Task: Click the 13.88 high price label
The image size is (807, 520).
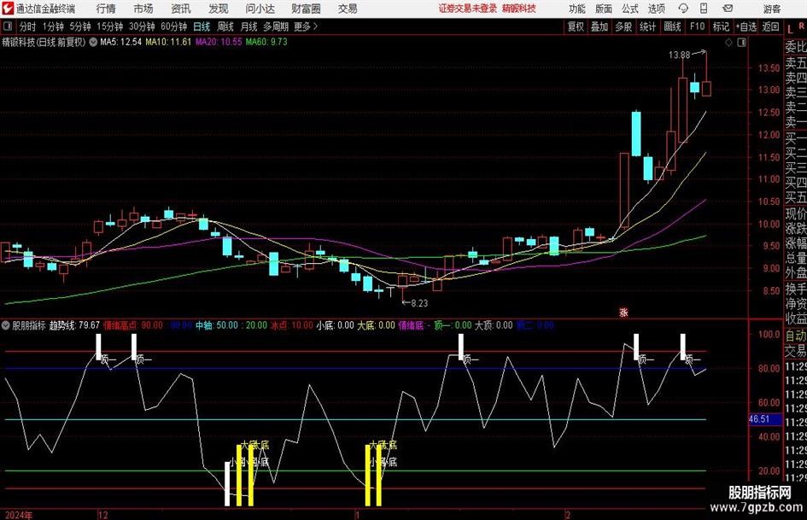Action: click(680, 56)
